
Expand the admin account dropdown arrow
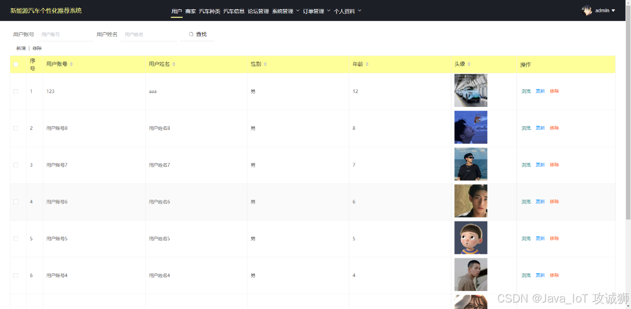(x=613, y=10)
